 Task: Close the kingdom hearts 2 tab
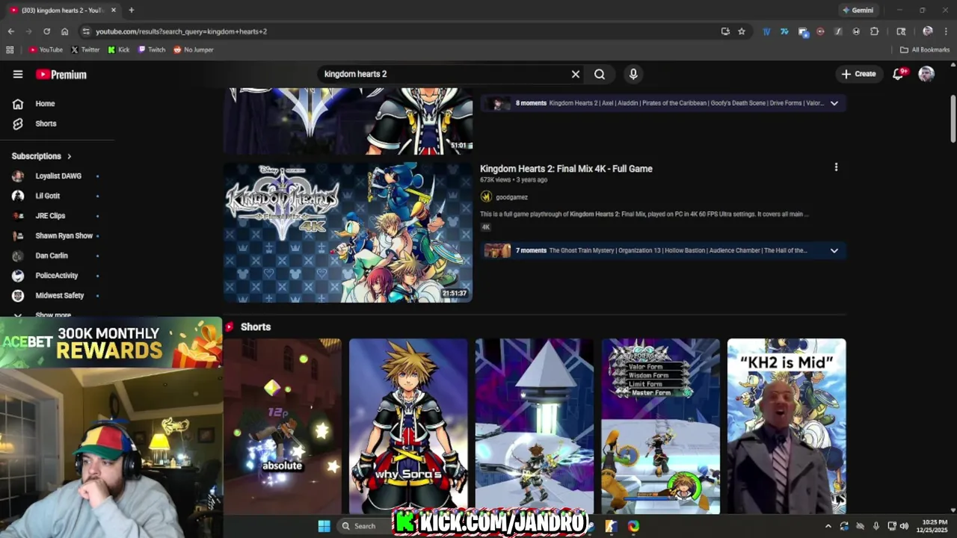pyautogui.click(x=114, y=10)
